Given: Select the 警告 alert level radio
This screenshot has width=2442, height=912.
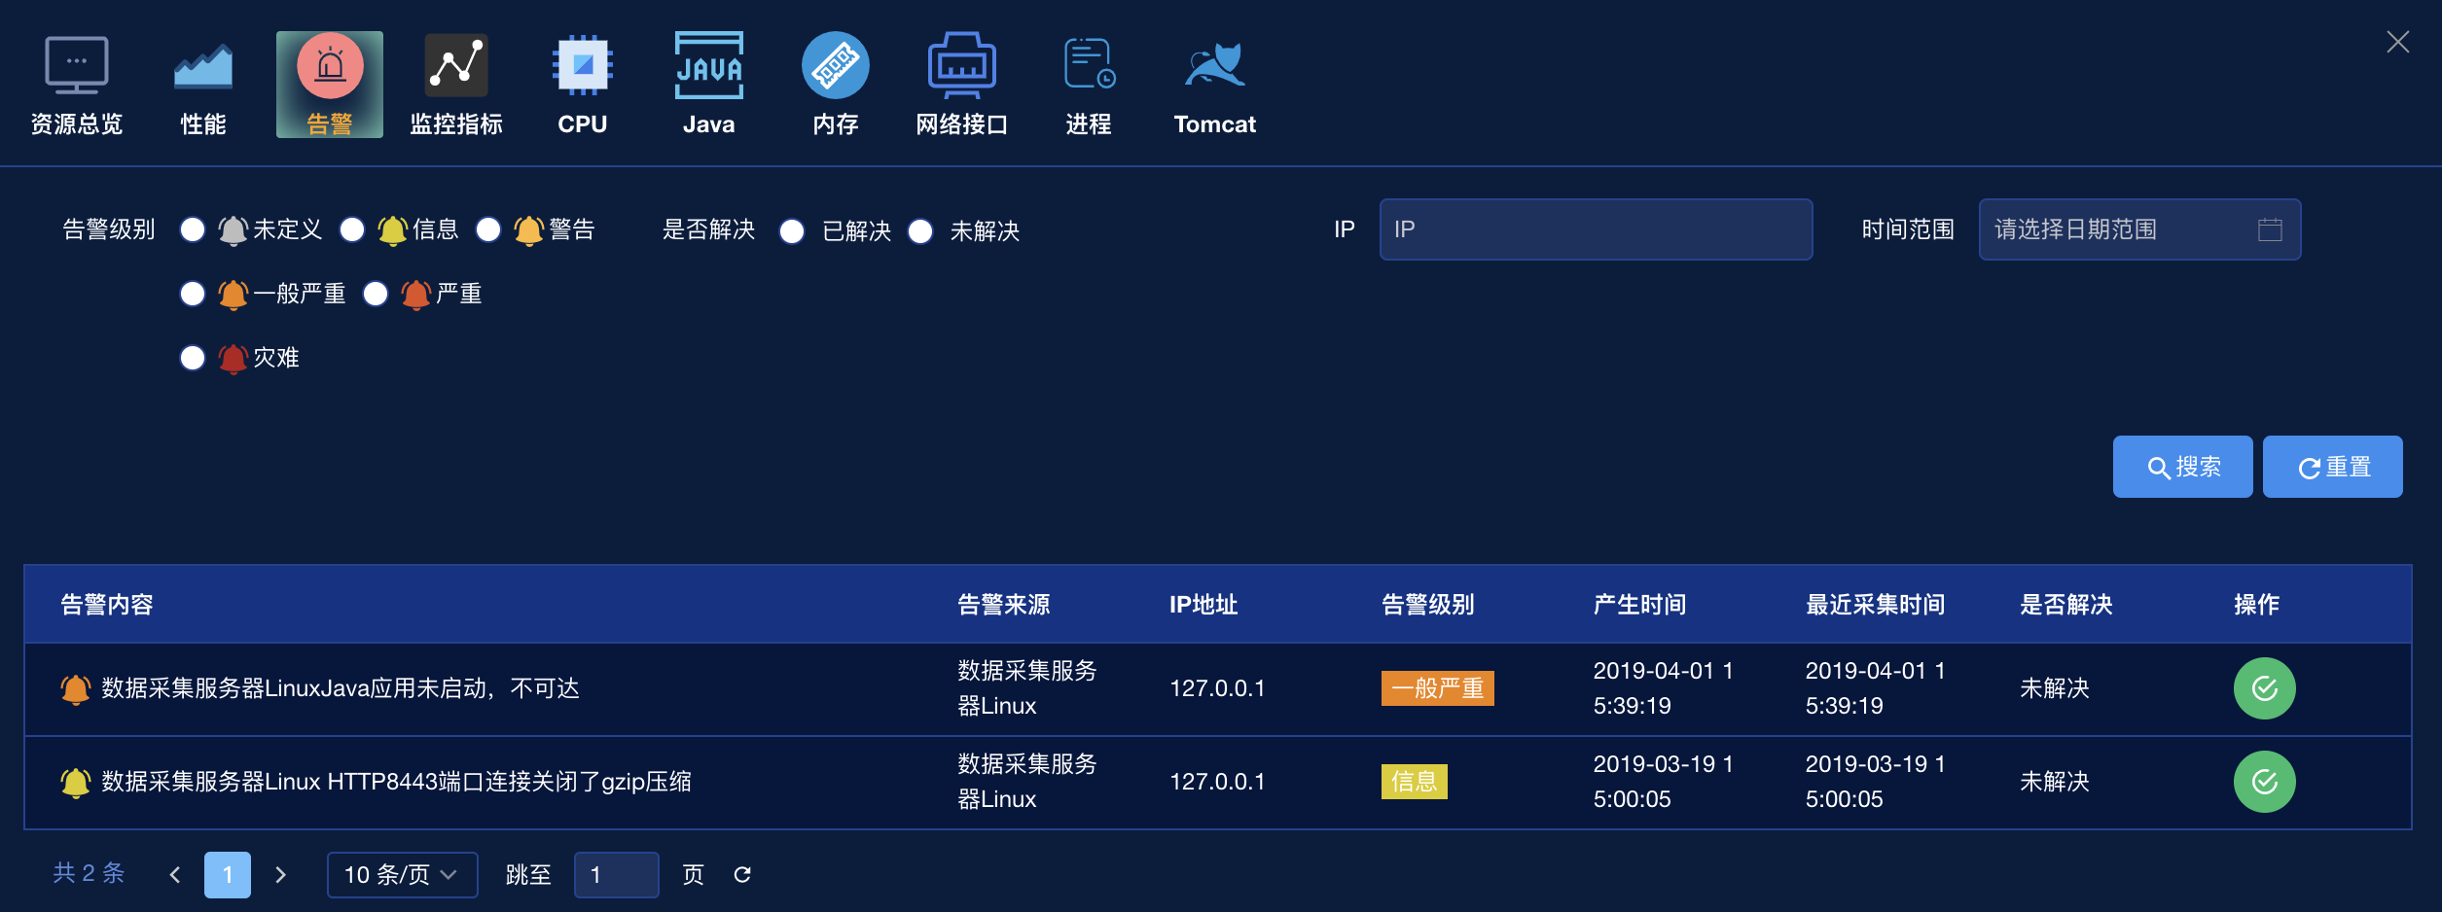Looking at the screenshot, I should pyautogui.click(x=488, y=229).
